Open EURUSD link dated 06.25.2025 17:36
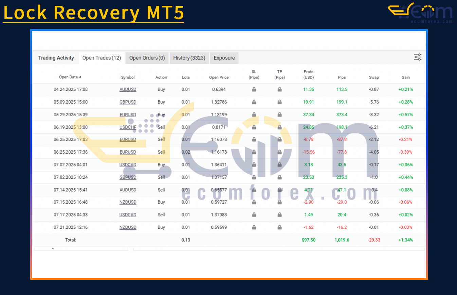This screenshot has width=457, height=295. (128, 152)
